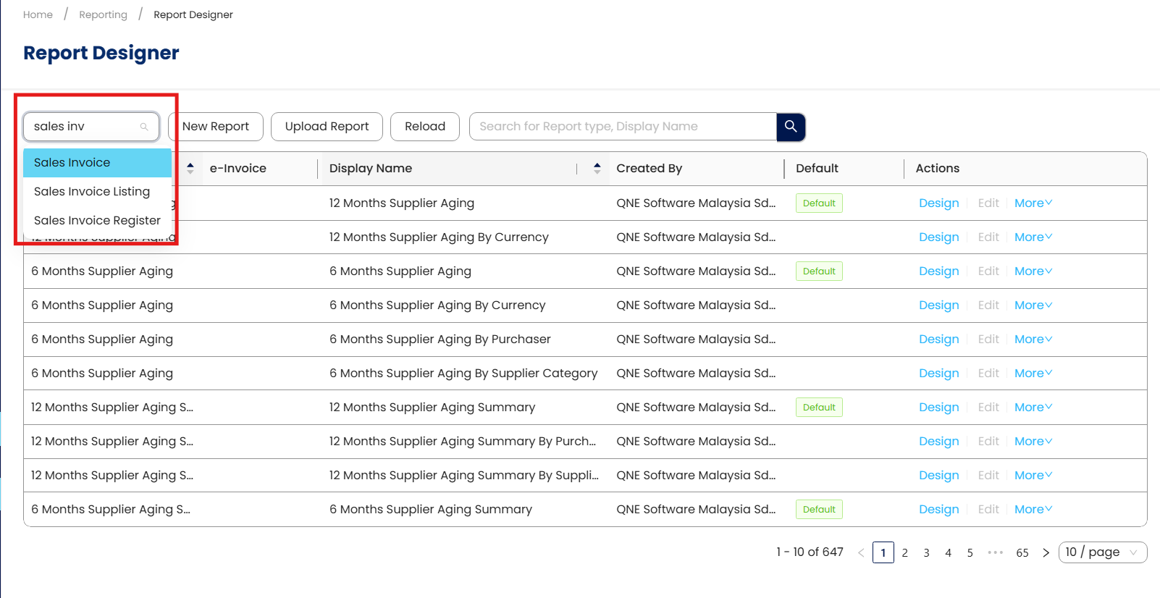Go to next page using right arrow
Viewport: 1160px width, 598px height.
point(1046,552)
